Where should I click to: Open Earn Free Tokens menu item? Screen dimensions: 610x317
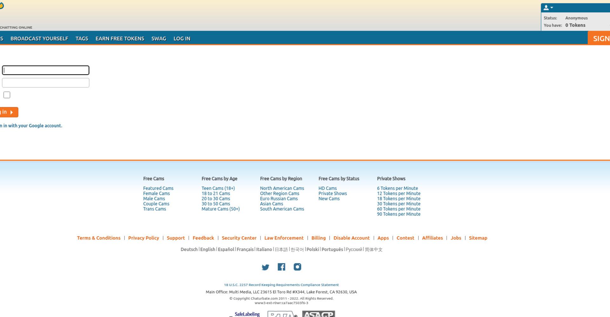(120, 38)
